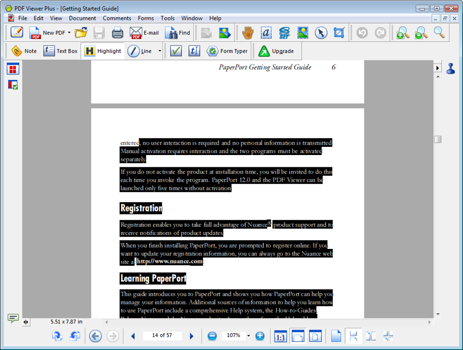The image size is (463, 350).
Task: Click the zoom minus button in bottom bar
Action: click(x=212, y=336)
